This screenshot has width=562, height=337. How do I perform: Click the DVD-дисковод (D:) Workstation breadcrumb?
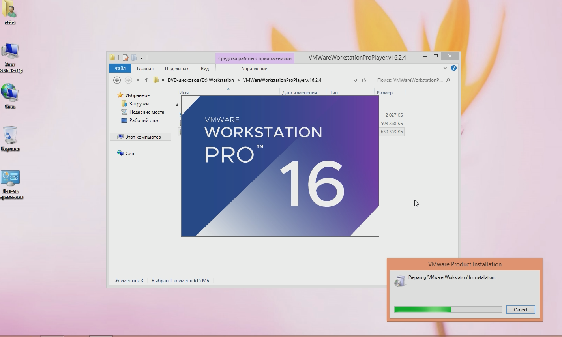point(200,80)
